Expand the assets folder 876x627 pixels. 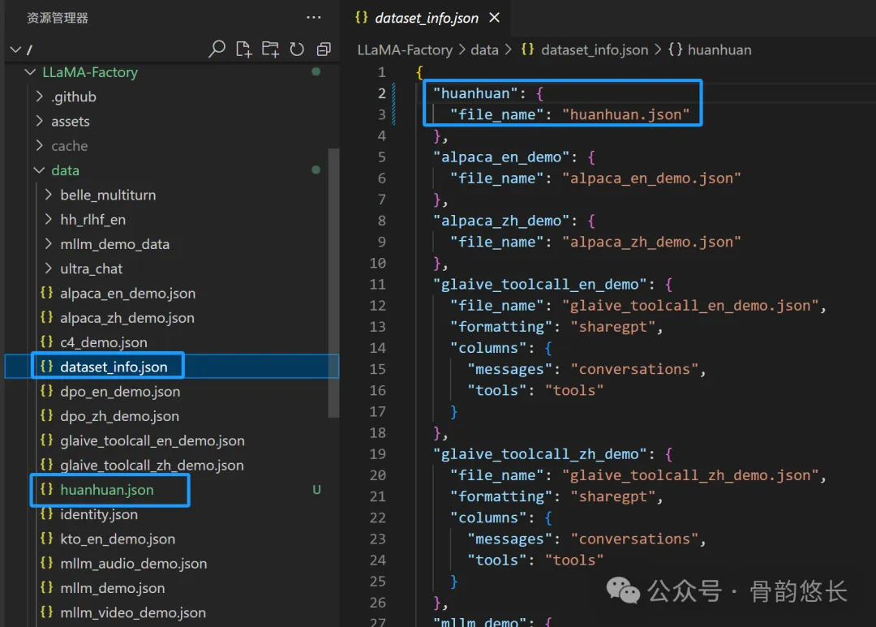(40, 122)
